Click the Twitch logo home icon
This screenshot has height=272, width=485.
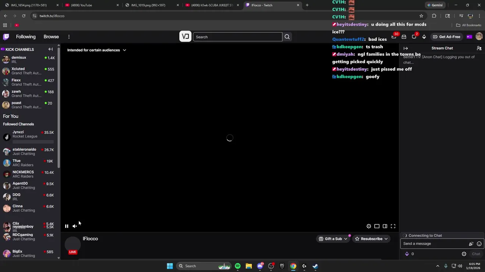pyautogui.click(x=6, y=37)
